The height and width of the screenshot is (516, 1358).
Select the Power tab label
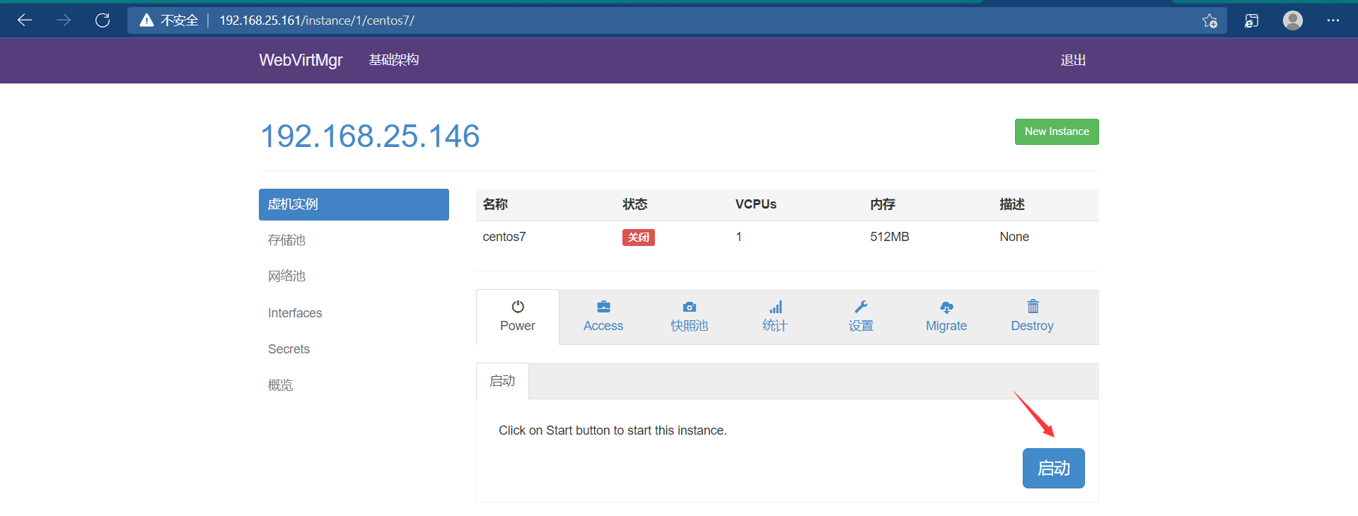(x=518, y=326)
